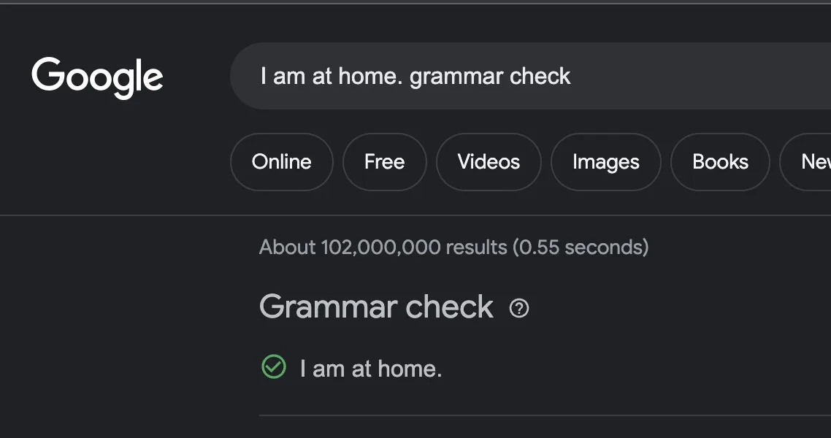This screenshot has height=438, width=831.
Task: Open the Books results tab
Action: pyautogui.click(x=720, y=161)
